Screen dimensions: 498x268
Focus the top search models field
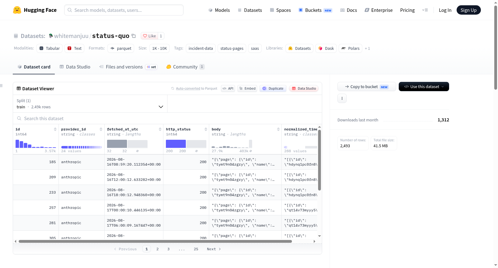(124, 10)
